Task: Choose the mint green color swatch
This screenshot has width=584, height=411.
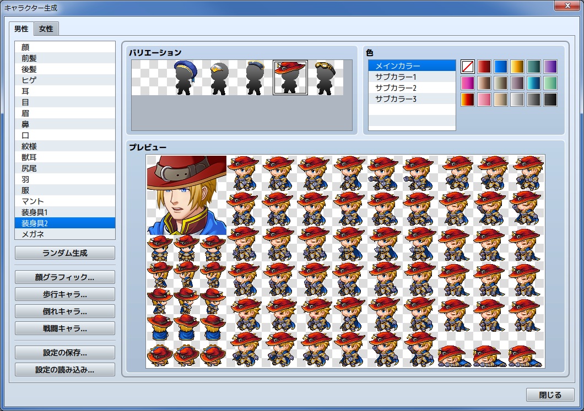Action: coord(550,83)
